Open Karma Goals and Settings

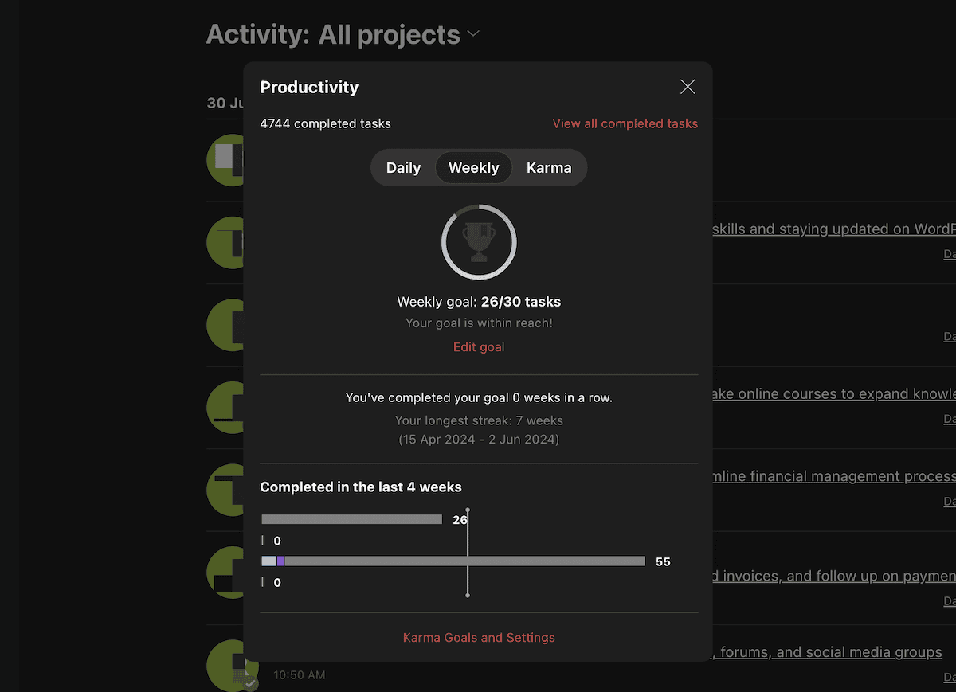click(478, 637)
